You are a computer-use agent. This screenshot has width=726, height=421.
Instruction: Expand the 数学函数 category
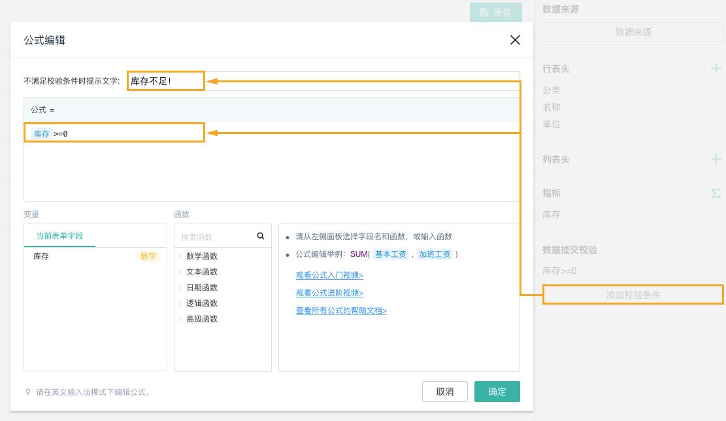point(201,256)
